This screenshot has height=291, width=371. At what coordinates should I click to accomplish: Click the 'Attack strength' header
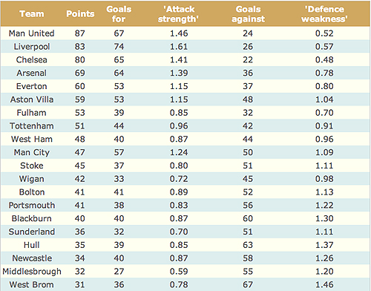pyautogui.click(x=178, y=14)
